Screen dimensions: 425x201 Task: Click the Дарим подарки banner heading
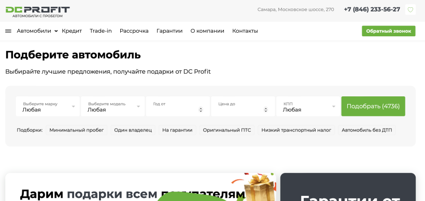click(x=132, y=194)
